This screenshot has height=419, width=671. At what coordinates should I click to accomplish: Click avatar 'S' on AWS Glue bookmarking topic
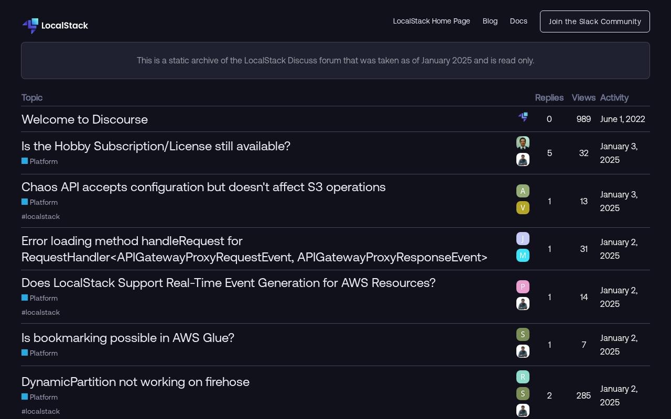[x=523, y=335]
